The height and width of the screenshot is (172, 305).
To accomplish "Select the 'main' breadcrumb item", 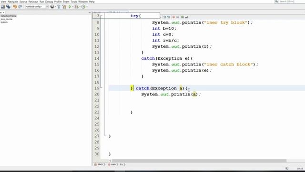I will 112,164.
